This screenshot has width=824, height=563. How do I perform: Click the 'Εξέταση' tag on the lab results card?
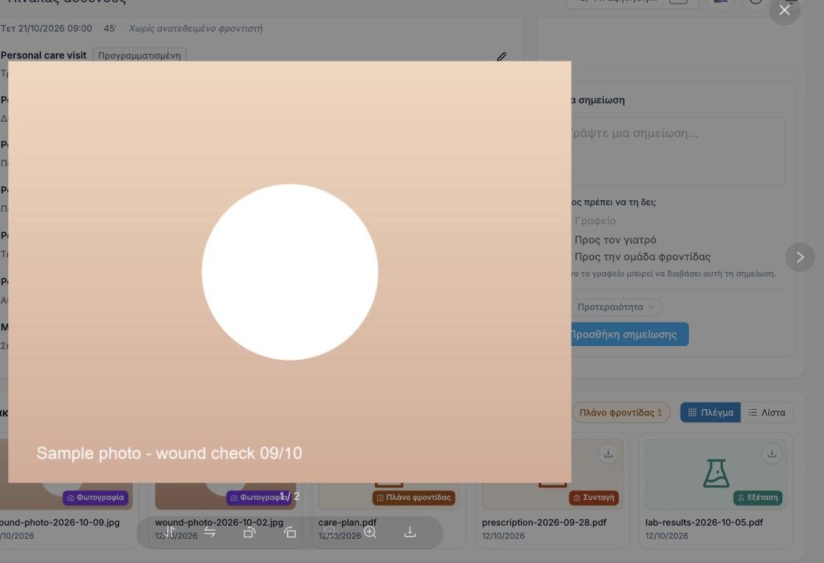(x=758, y=497)
